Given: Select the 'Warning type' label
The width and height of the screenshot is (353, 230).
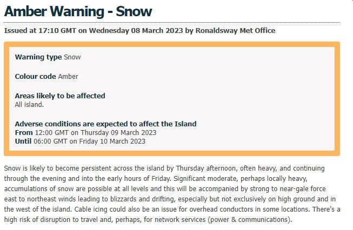Looking at the screenshot, I should [38, 57].
